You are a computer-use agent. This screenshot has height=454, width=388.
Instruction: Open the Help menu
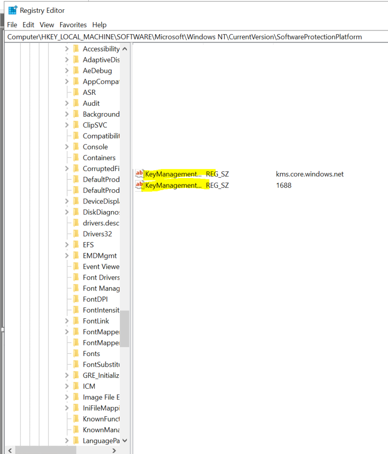tap(99, 25)
